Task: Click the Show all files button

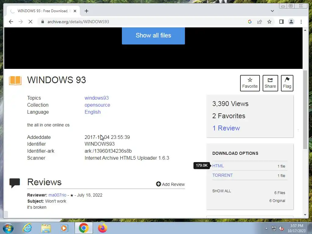Action: 153,35
